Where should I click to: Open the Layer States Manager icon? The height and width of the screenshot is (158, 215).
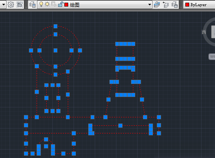pos(175,5)
